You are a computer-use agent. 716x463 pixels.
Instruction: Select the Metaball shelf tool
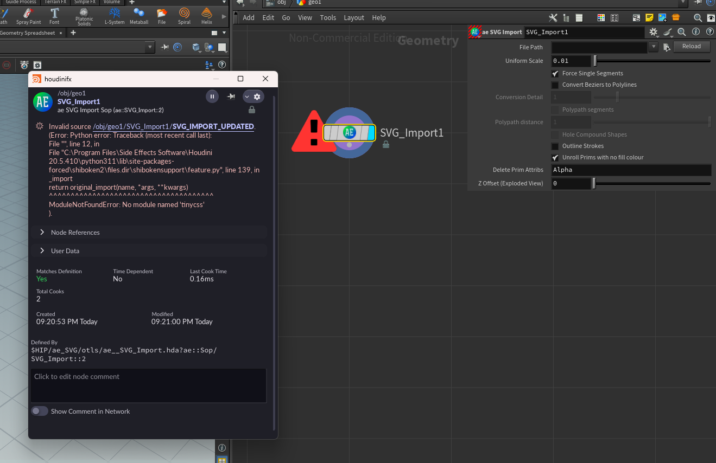click(x=139, y=16)
